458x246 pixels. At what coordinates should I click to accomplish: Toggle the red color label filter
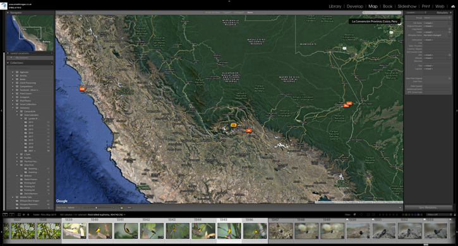[403, 214]
